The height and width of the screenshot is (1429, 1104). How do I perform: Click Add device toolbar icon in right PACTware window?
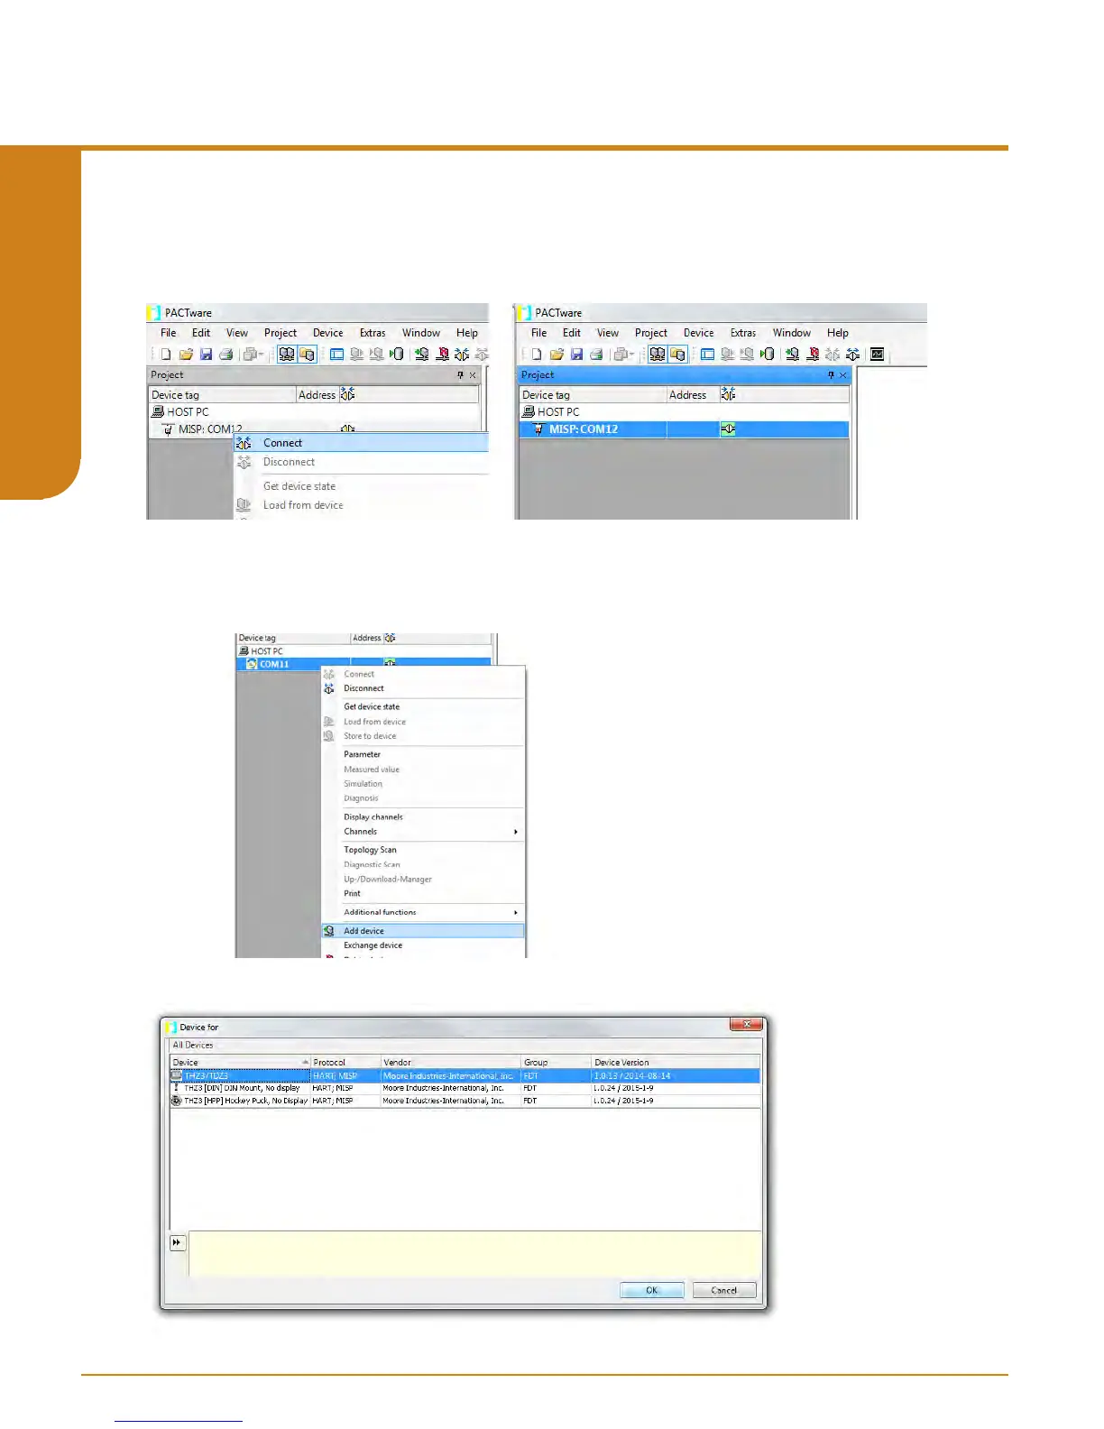coord(792,355)
